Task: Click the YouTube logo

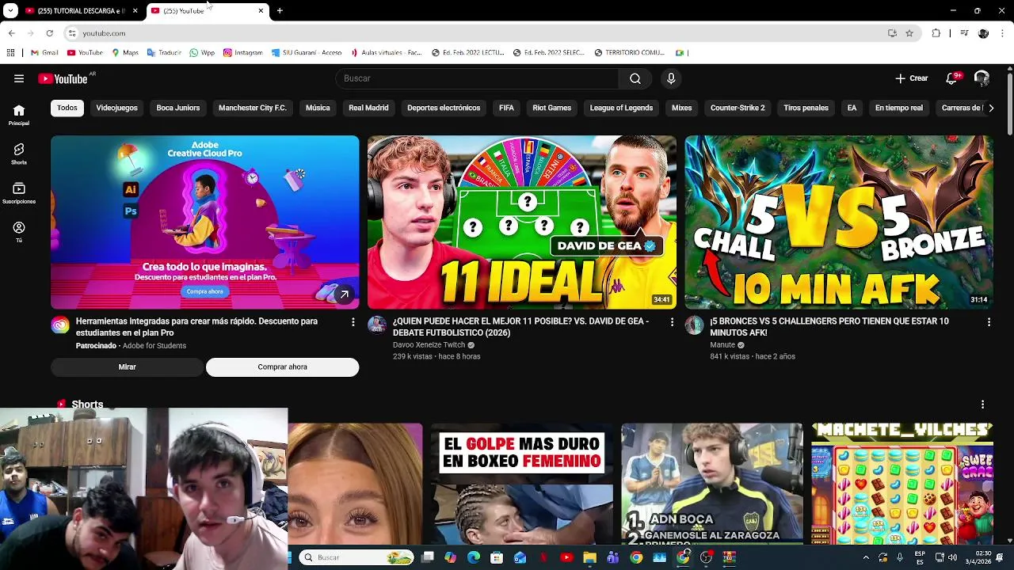Action: tap(63, 78)
